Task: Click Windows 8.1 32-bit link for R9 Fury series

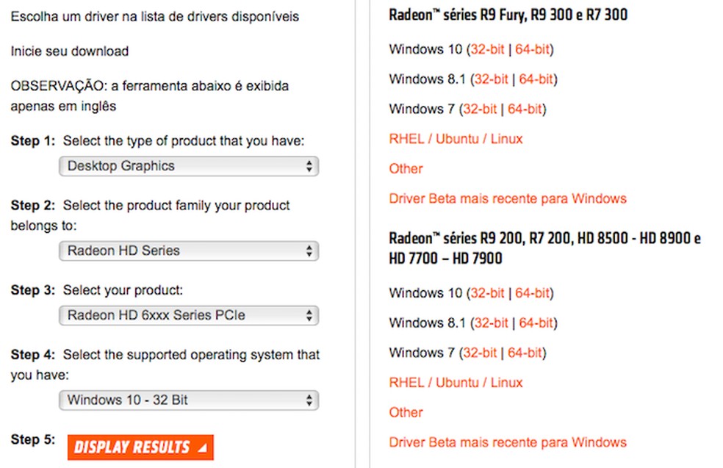Action: (x=492, y=79)
